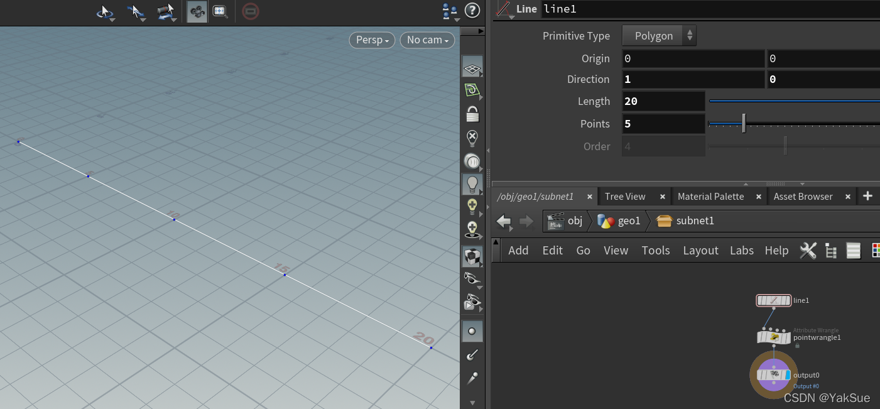The height and width of the screenshot is (409, 880).
Task: Switch to the /obj/geo1/subnet1 tab
Action: coord(535,197)
